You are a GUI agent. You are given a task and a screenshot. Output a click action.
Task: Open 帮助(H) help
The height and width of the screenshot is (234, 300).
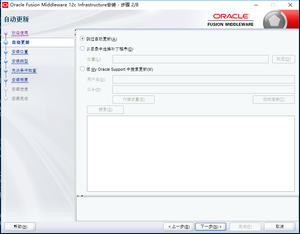pos(20,227)
